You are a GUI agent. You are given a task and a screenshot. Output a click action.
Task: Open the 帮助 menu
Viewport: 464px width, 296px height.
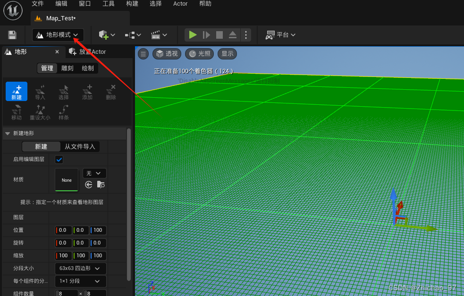205,4
